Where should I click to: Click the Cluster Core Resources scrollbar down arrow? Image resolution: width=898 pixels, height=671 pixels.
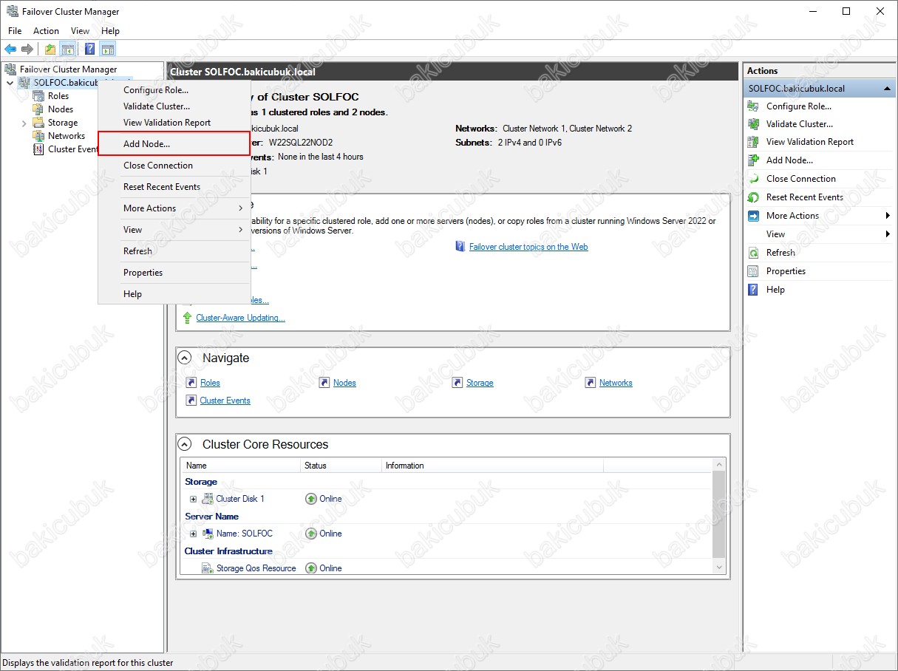click(x=719, y=567)
